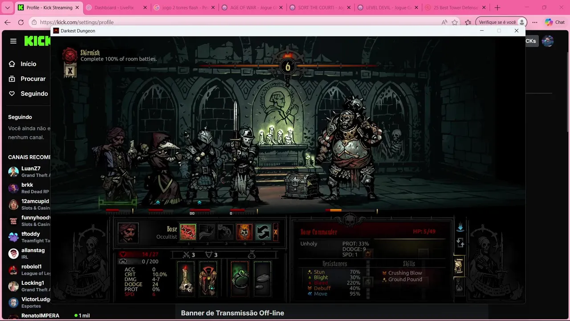Click the KICK logo
This screenshot has height=321, width=570.
coord(37,41)
